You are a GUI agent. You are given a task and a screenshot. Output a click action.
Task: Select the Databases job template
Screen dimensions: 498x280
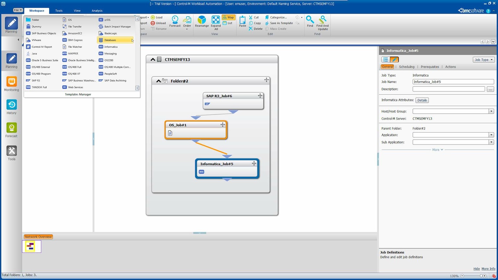click(115, 40)
